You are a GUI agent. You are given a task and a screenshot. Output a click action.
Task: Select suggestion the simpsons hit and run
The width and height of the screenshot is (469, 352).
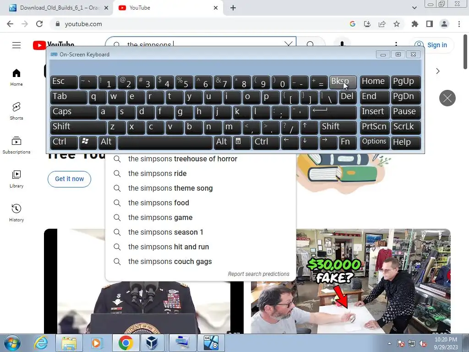[x=201, y=247]
